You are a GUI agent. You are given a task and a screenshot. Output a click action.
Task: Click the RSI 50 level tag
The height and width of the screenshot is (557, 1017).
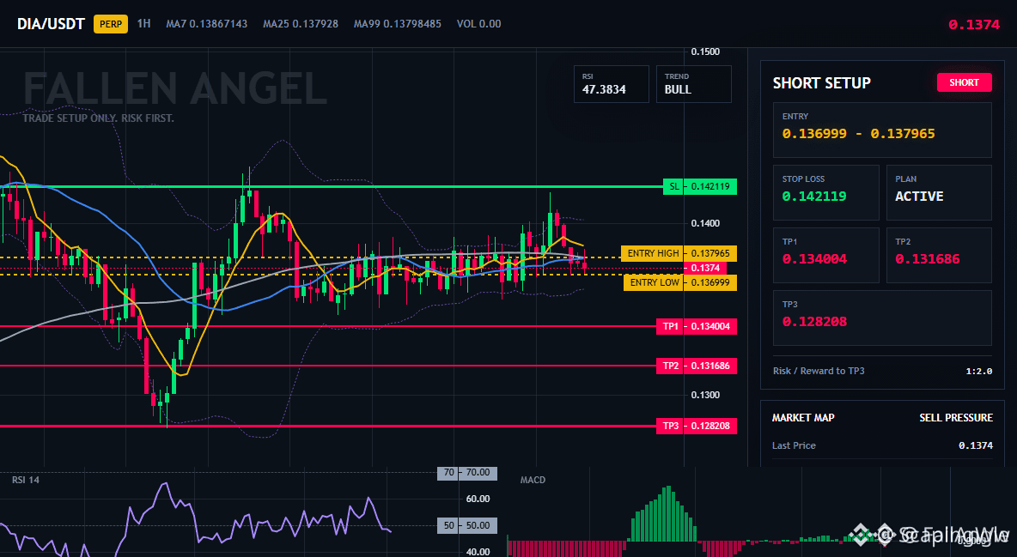click(467, 525)
